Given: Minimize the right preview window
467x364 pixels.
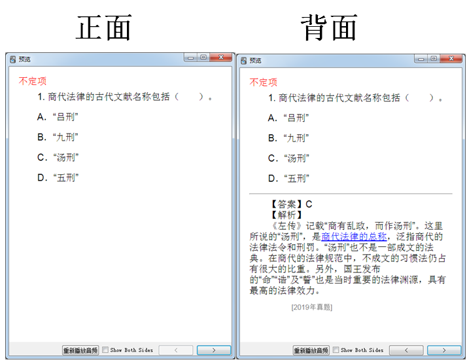Looking at the screenshot, I should (x=421, y=59).
